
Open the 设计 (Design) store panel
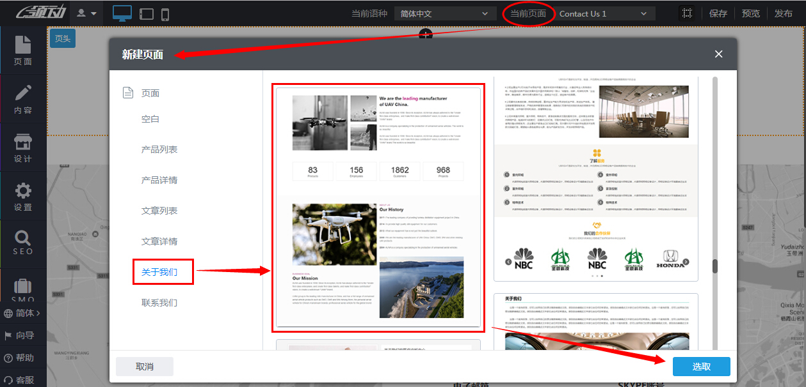click(23, 148)
